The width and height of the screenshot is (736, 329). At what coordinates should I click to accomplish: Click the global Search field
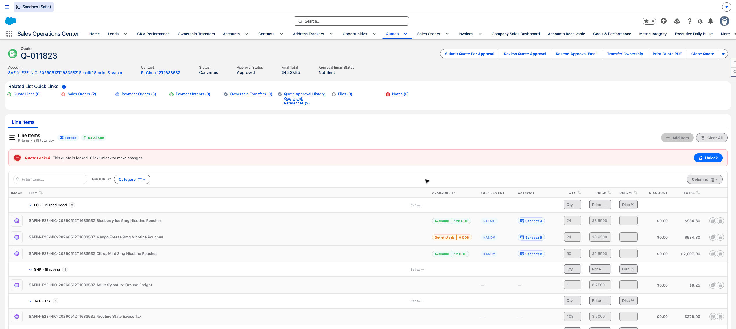tap(351, 21)
